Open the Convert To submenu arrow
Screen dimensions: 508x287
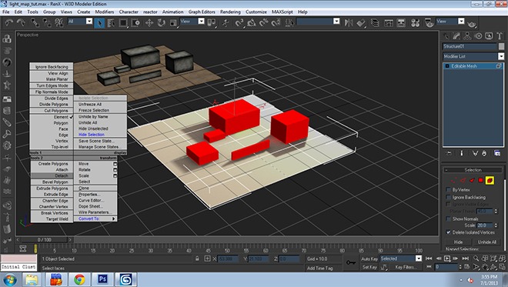(x=113, y=219)
